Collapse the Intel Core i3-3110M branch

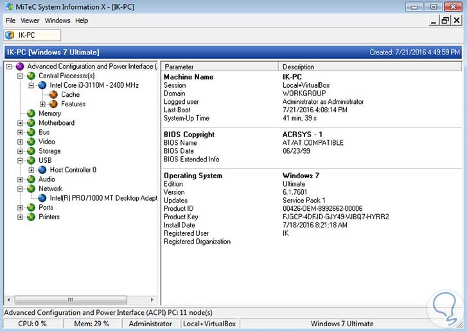(x=31, y=86)
